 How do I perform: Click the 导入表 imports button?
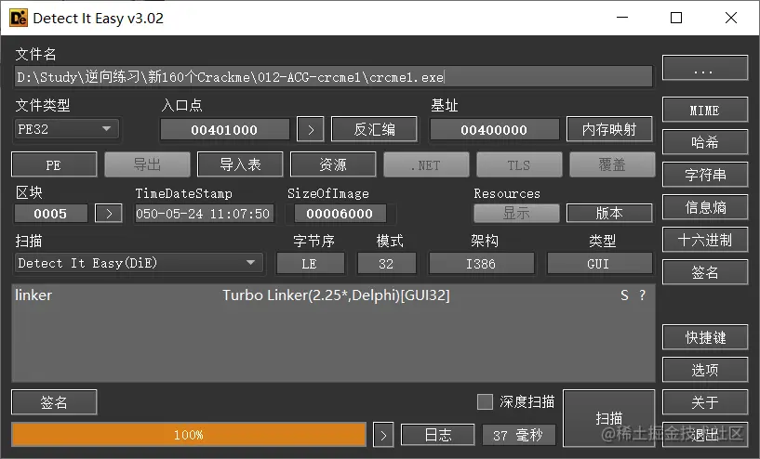(240, 164)
